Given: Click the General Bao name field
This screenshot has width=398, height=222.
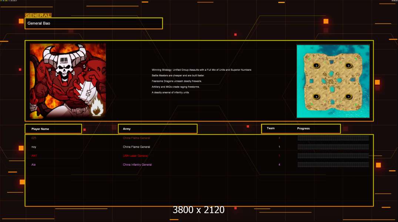Looking at the screenshot, I should click(94, 23).
